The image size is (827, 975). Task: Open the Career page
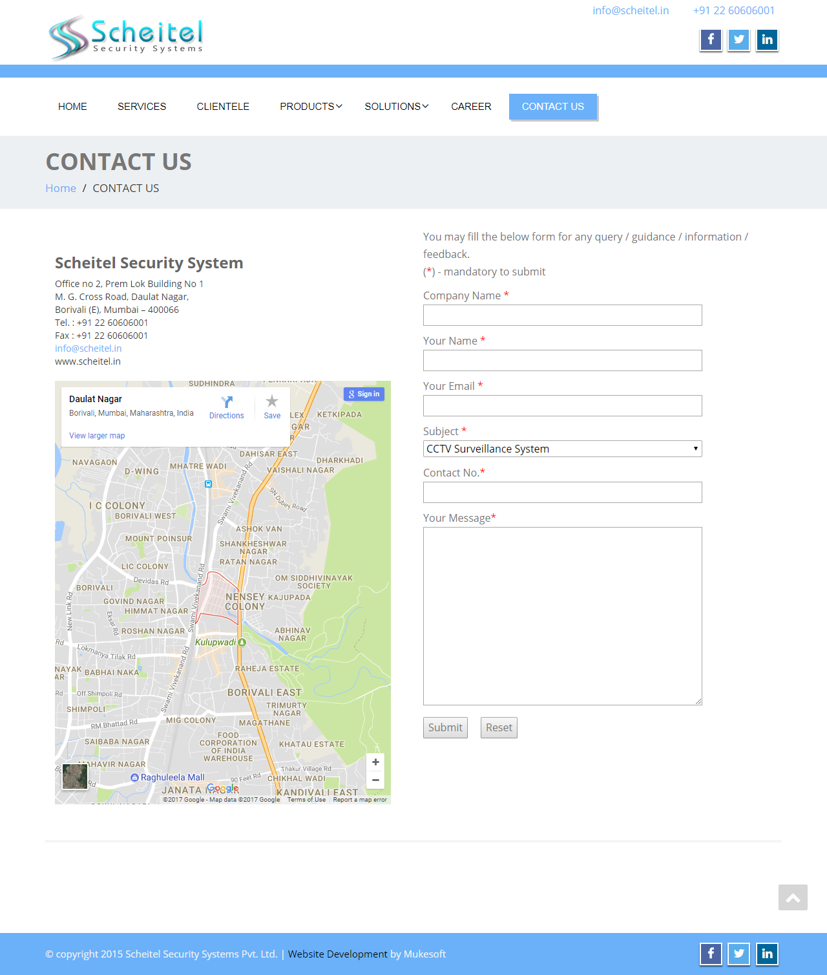click(471, 107)
